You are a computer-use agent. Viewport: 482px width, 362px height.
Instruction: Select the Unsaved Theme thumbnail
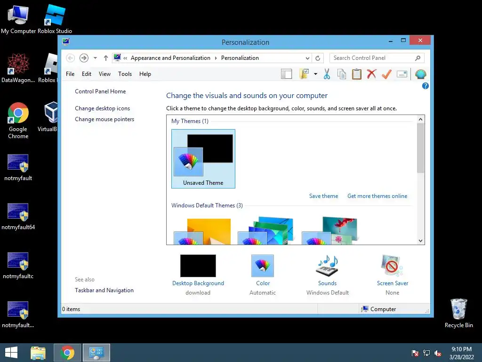pyautogui.click(x=203, y=159)
